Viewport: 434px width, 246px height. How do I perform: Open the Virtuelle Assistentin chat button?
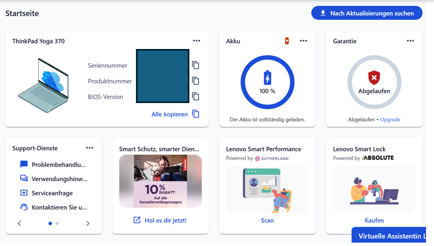click(388, 236)
